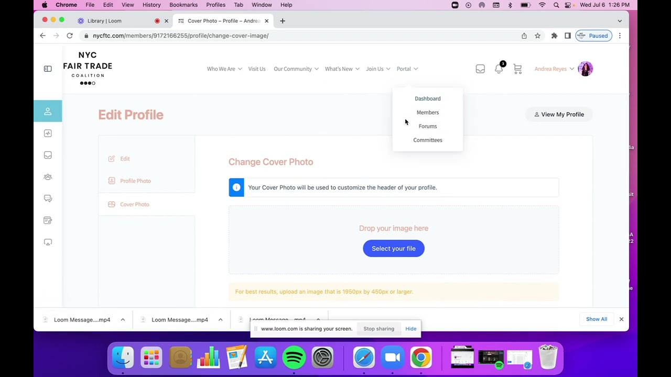Image resolution: width=671 pixels, height=377 pixels.
Task: Open the Profile Photo section
Action: (x=135, y=181)
